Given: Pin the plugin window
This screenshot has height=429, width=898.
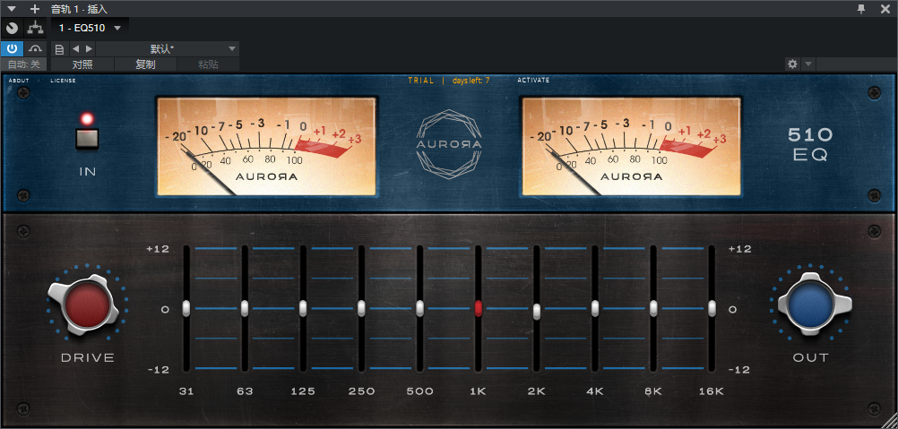Looking at the screenshot, I should coord(860,9).
